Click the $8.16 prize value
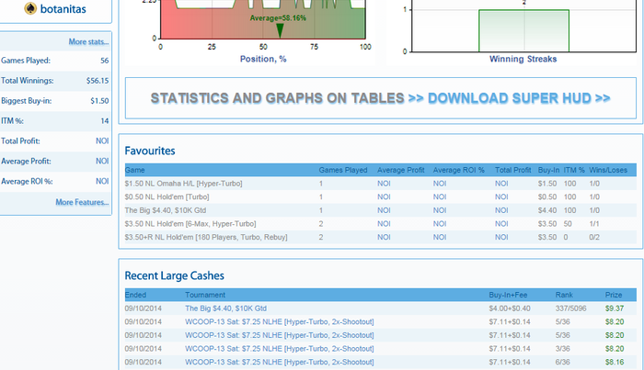 click(x=615, y=363)
